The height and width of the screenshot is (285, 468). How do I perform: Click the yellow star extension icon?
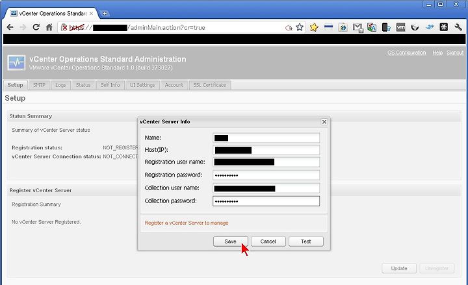pyautogui.click(x=314, y=27)
